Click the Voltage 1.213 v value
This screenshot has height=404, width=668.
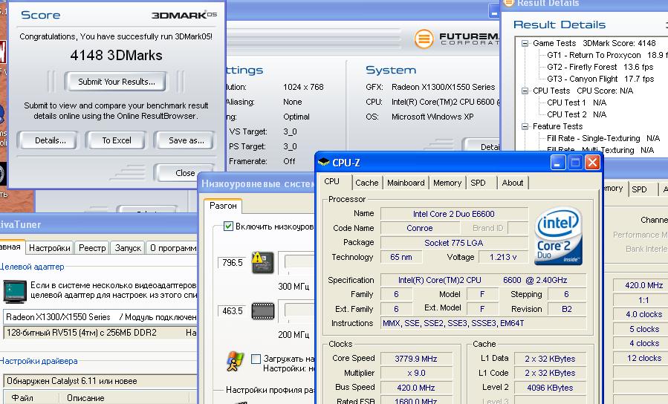(503, 257)
